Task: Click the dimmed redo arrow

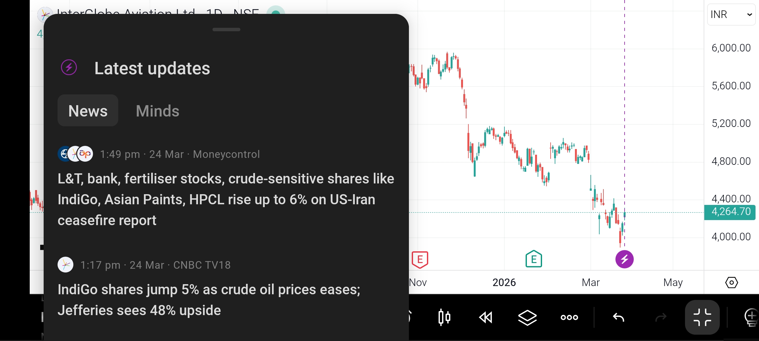Action: coord(661,317)
